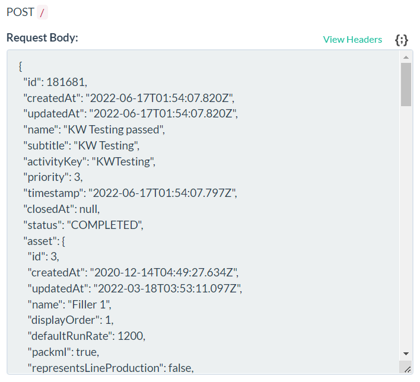Click the POST method text
Image resolution: width=420 pixels, height=382 pixels.
point(20,12)
